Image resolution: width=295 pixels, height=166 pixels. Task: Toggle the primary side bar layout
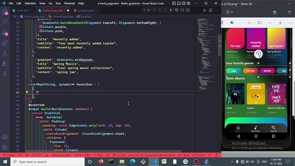coord(174,3)
